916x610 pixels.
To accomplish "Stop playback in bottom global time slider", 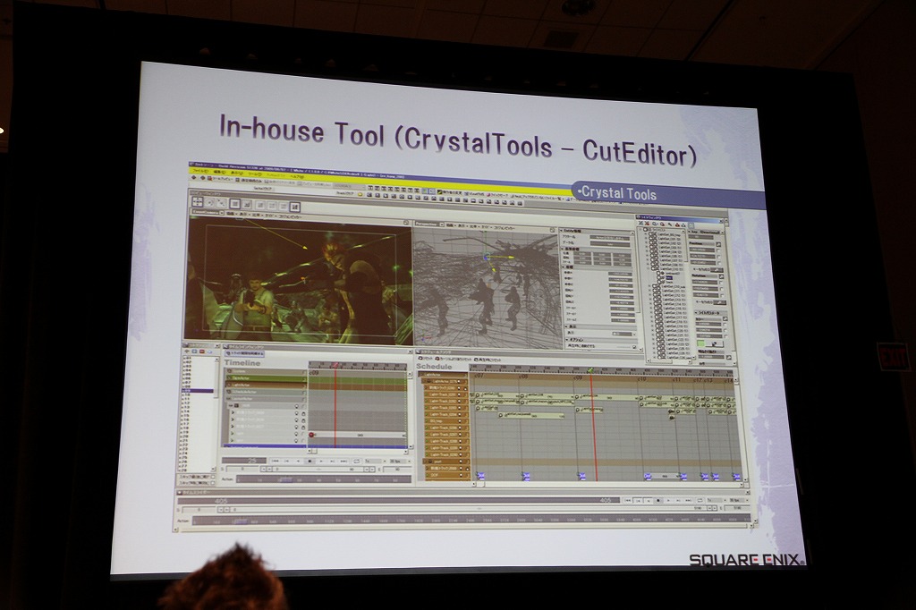I will point(657,501).
